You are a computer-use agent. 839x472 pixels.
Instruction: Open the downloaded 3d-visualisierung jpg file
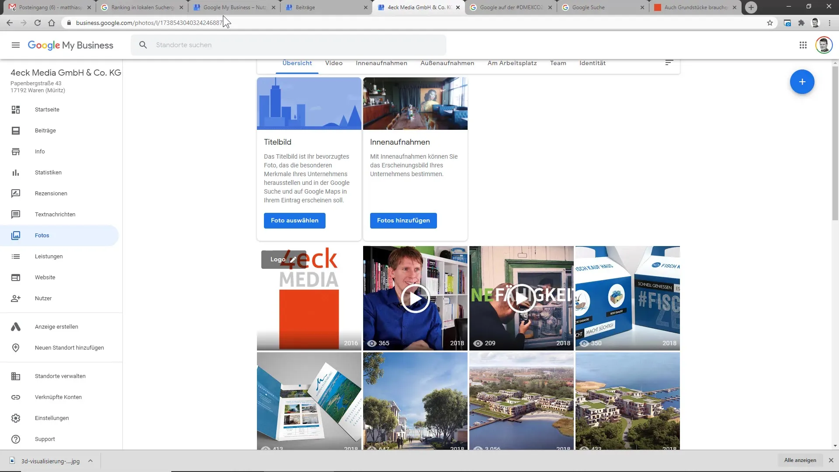45,461
